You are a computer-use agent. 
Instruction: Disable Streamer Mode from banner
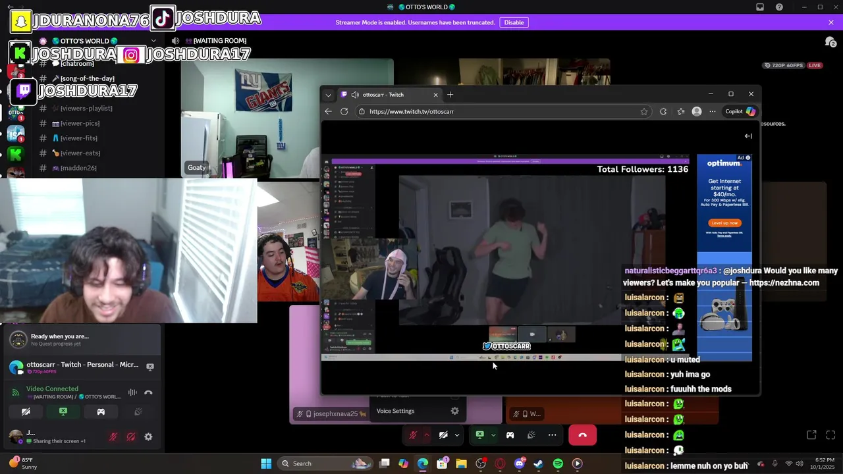coord(514,22)
